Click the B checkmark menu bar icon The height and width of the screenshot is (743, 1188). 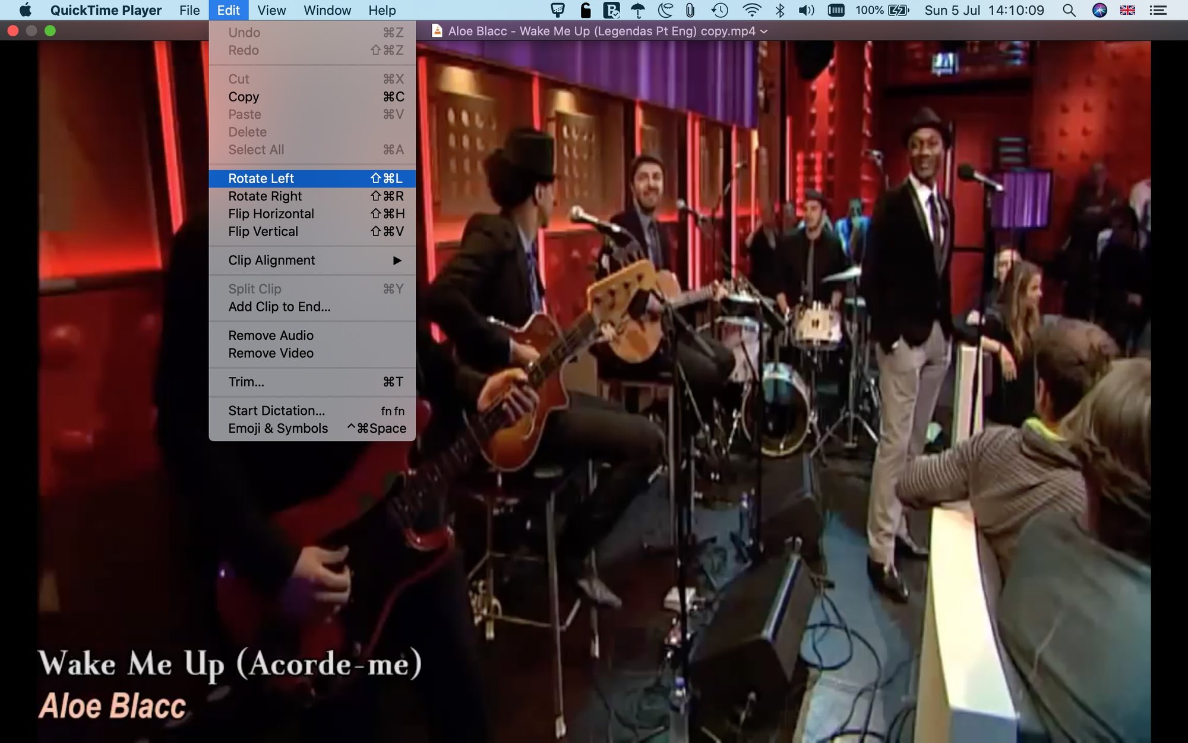point(611,10)
